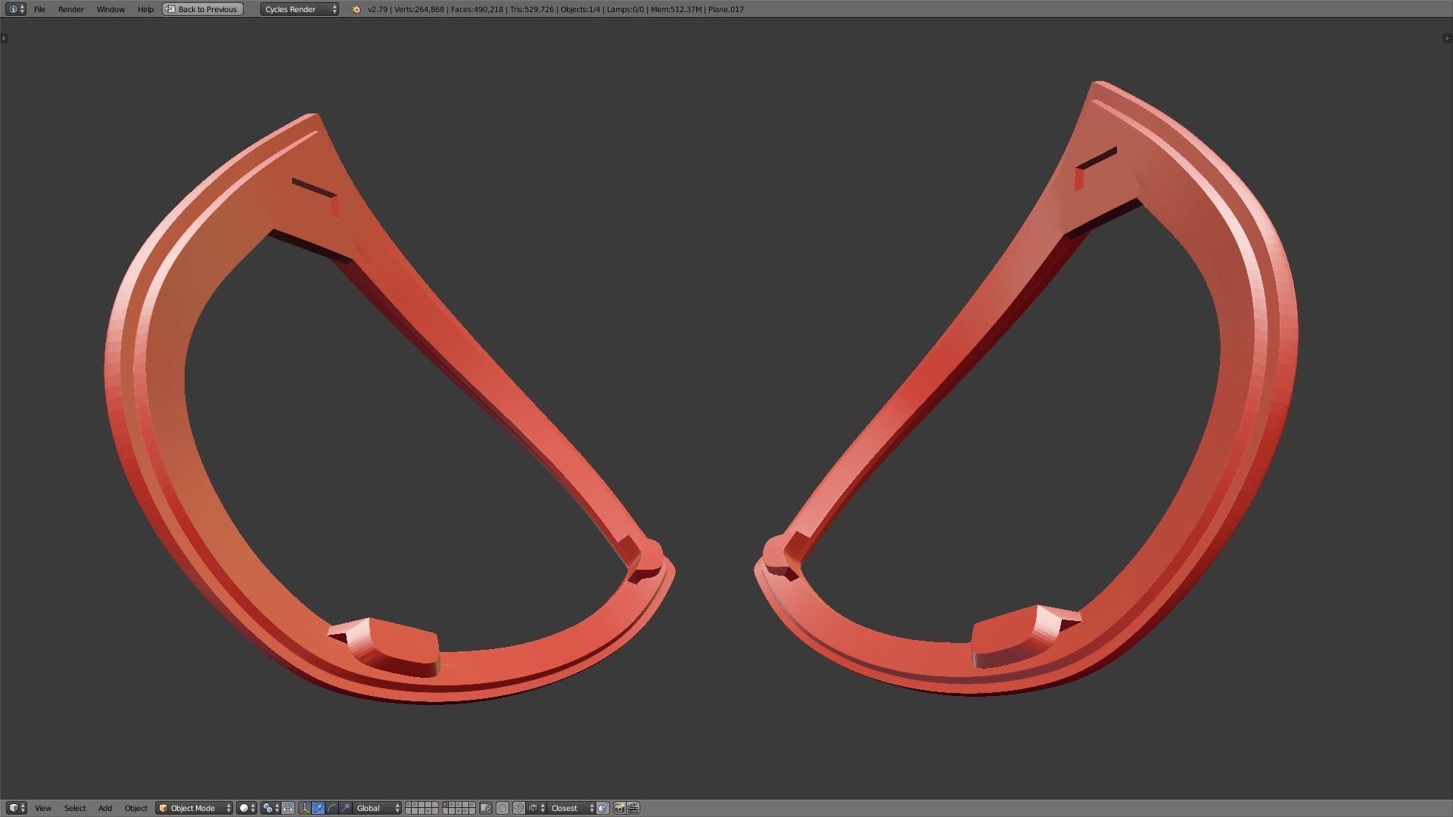Viewport: 1453px width, 817px height.
Task: Click the Back to Previous button
Action: (x=202, y=9)
